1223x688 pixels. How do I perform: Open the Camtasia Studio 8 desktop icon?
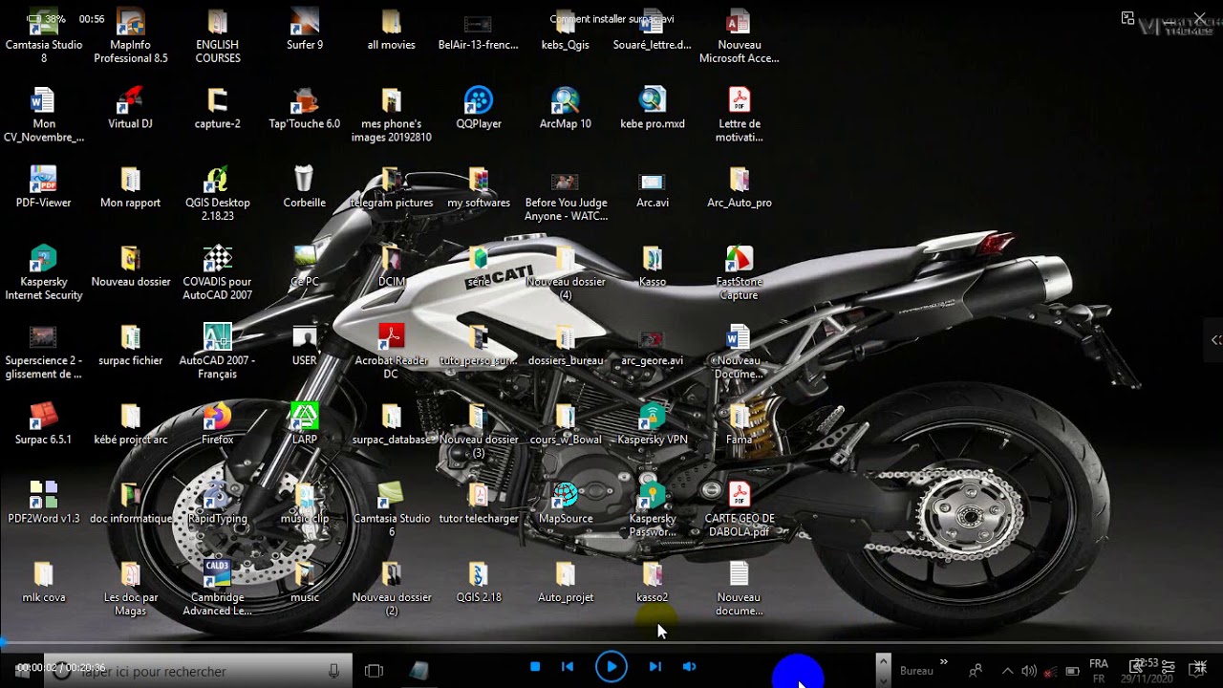point(43,36)
